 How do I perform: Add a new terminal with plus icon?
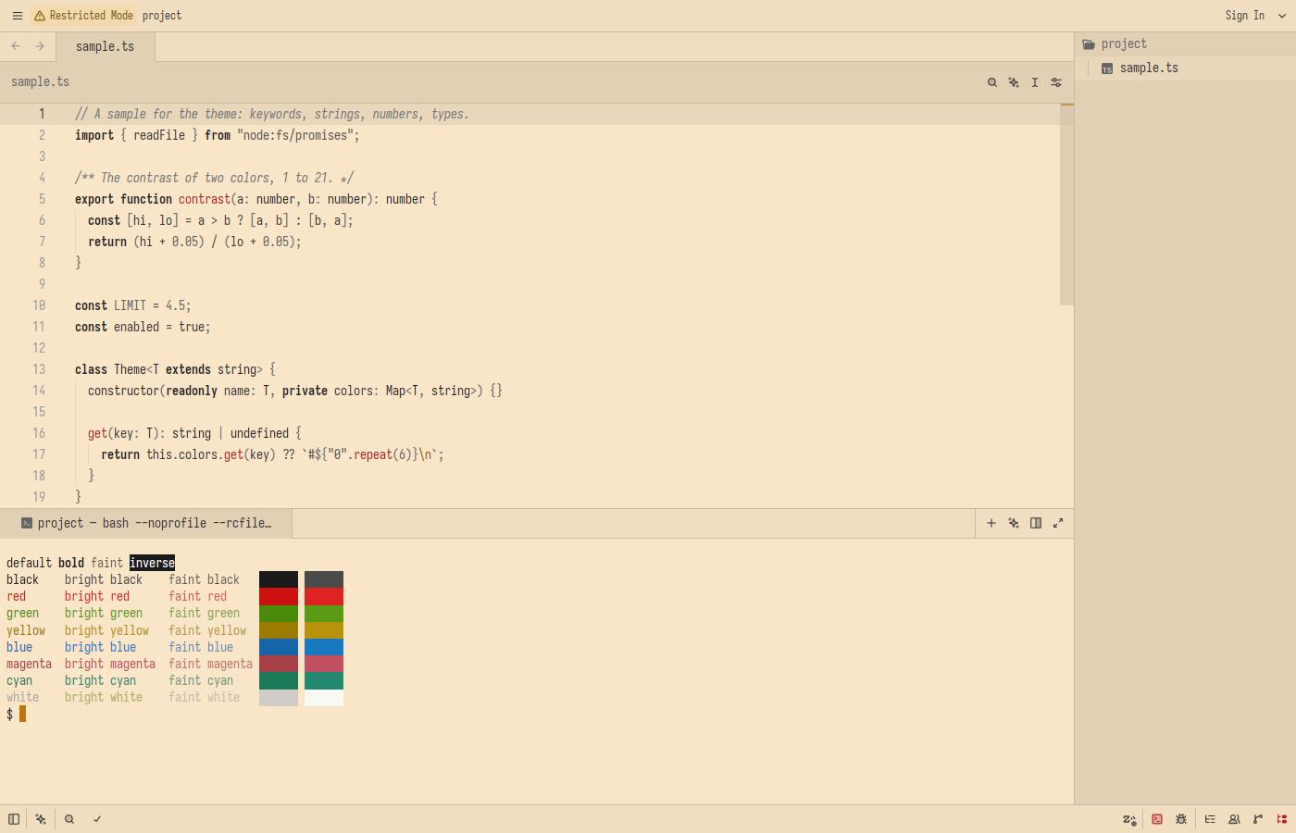[991, 523]
